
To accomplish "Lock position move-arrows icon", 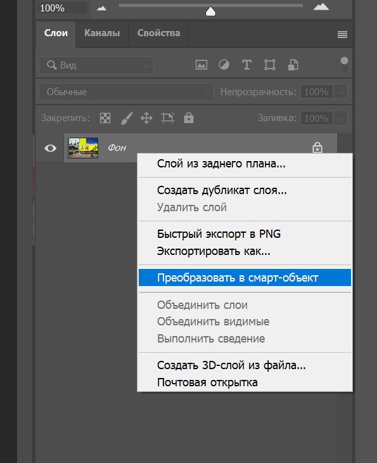I will click(146, 118).
